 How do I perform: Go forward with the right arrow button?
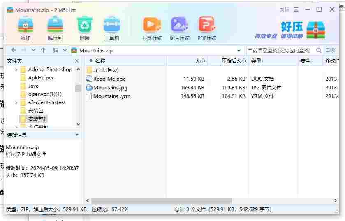click(x=24, y=50)
